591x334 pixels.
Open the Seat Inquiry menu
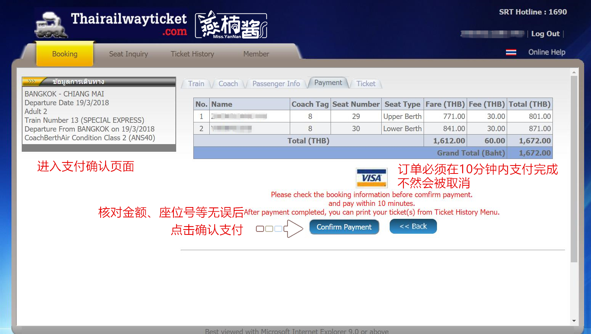point(128,54)
